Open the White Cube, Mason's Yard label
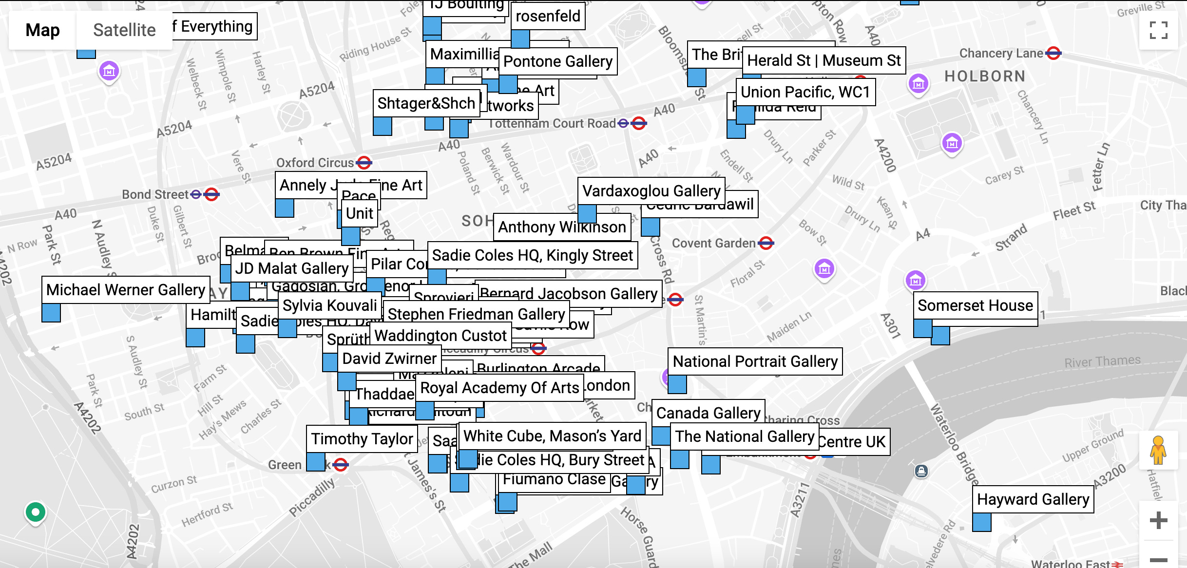This screenshot has width=1187, height=568. point(552,435)
